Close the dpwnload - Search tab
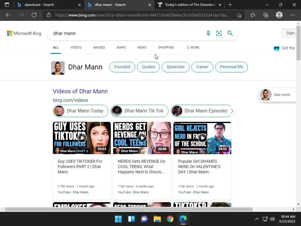The height and width of the screenshot is (226, 301). click(x=79, y=5)
